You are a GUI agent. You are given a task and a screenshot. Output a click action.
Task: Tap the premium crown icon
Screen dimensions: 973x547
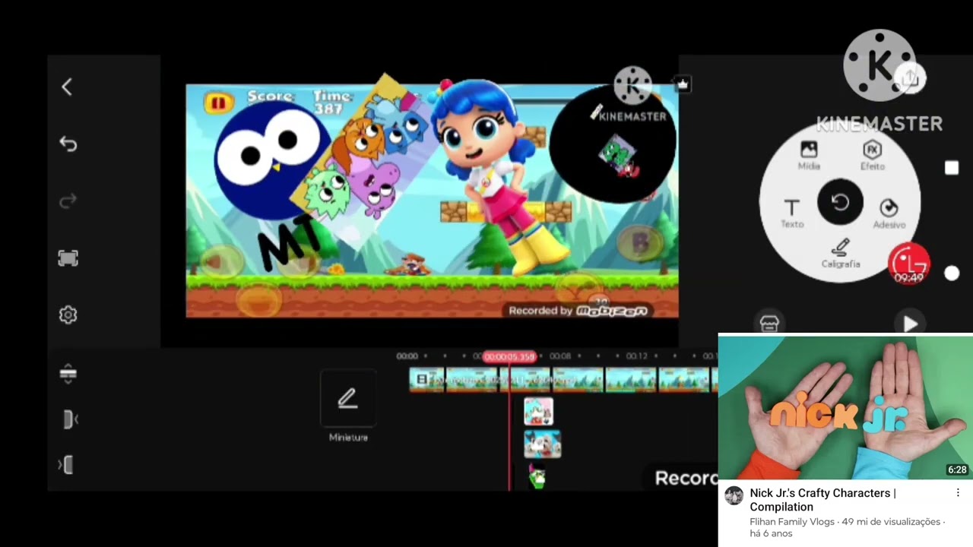coord(682,84)
